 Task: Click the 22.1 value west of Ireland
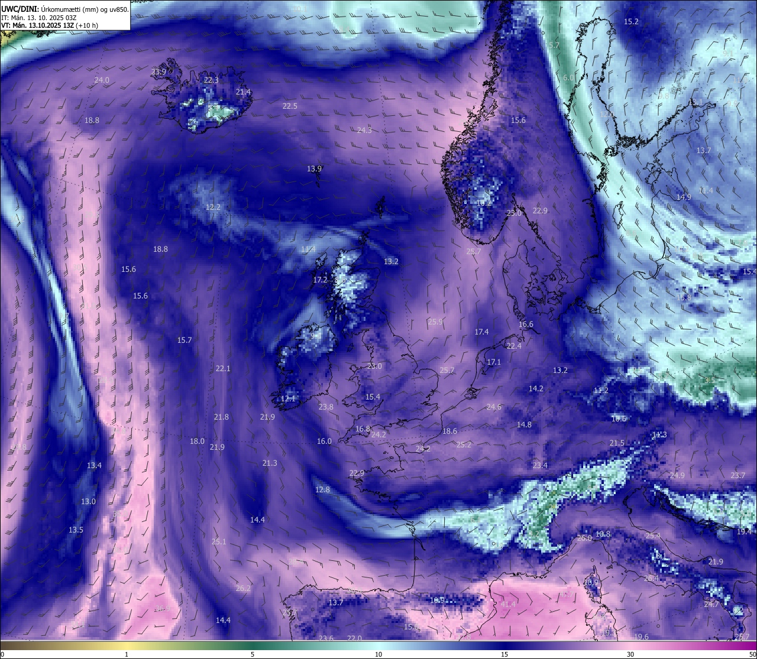(223, 368)
